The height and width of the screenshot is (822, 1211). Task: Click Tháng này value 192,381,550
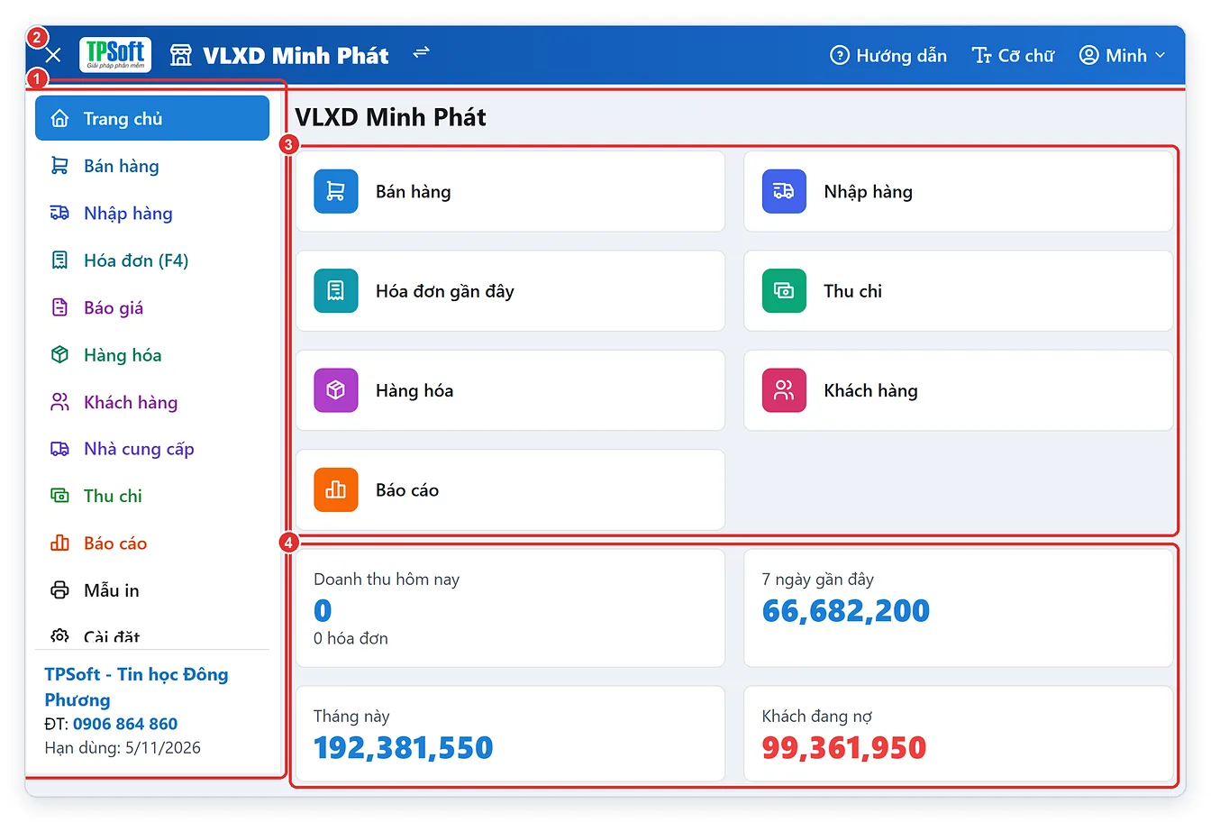coord(403,748)
